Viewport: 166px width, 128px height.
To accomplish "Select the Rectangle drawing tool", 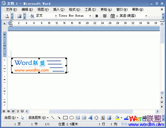I will point(65,118).
